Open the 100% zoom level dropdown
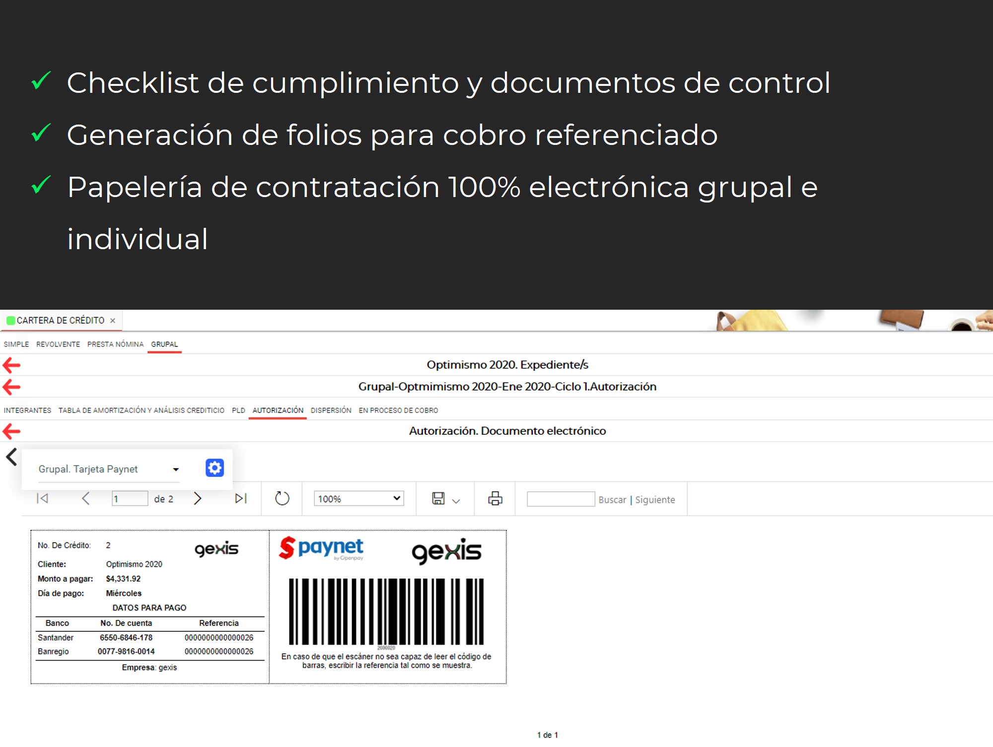The width and height of the screenshot is (993, 747). (x=358, y=498)
